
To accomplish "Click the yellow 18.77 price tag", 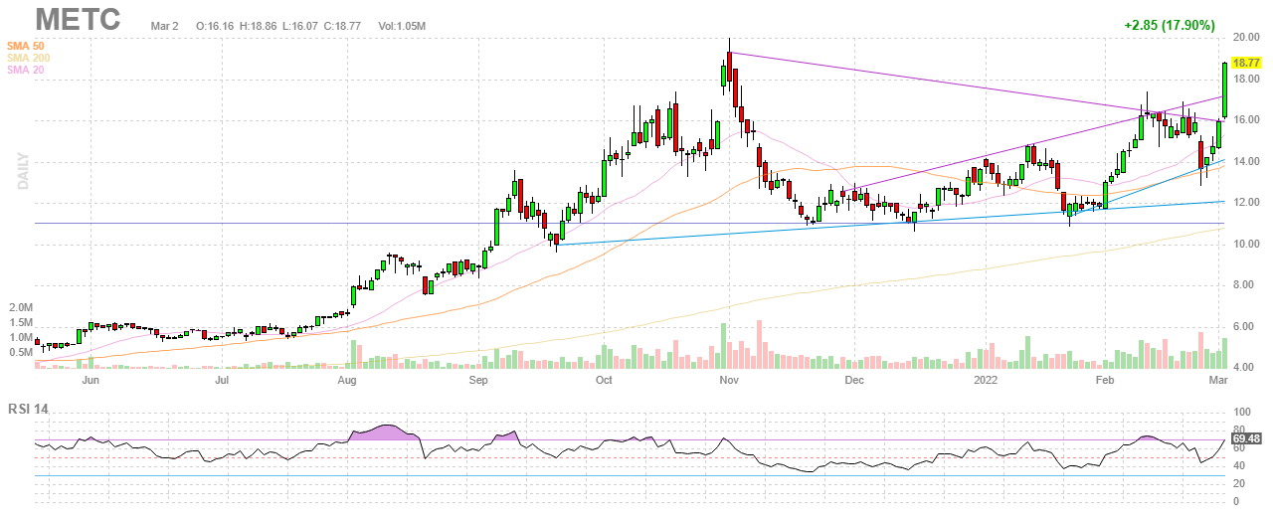I will click(x=1246, y=62).
